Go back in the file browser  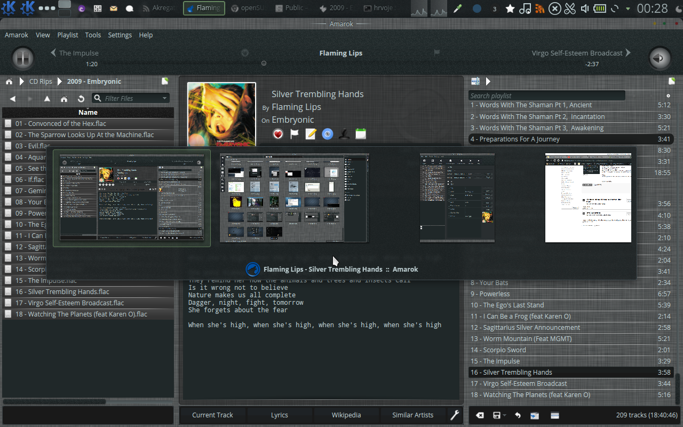point(13,99)
